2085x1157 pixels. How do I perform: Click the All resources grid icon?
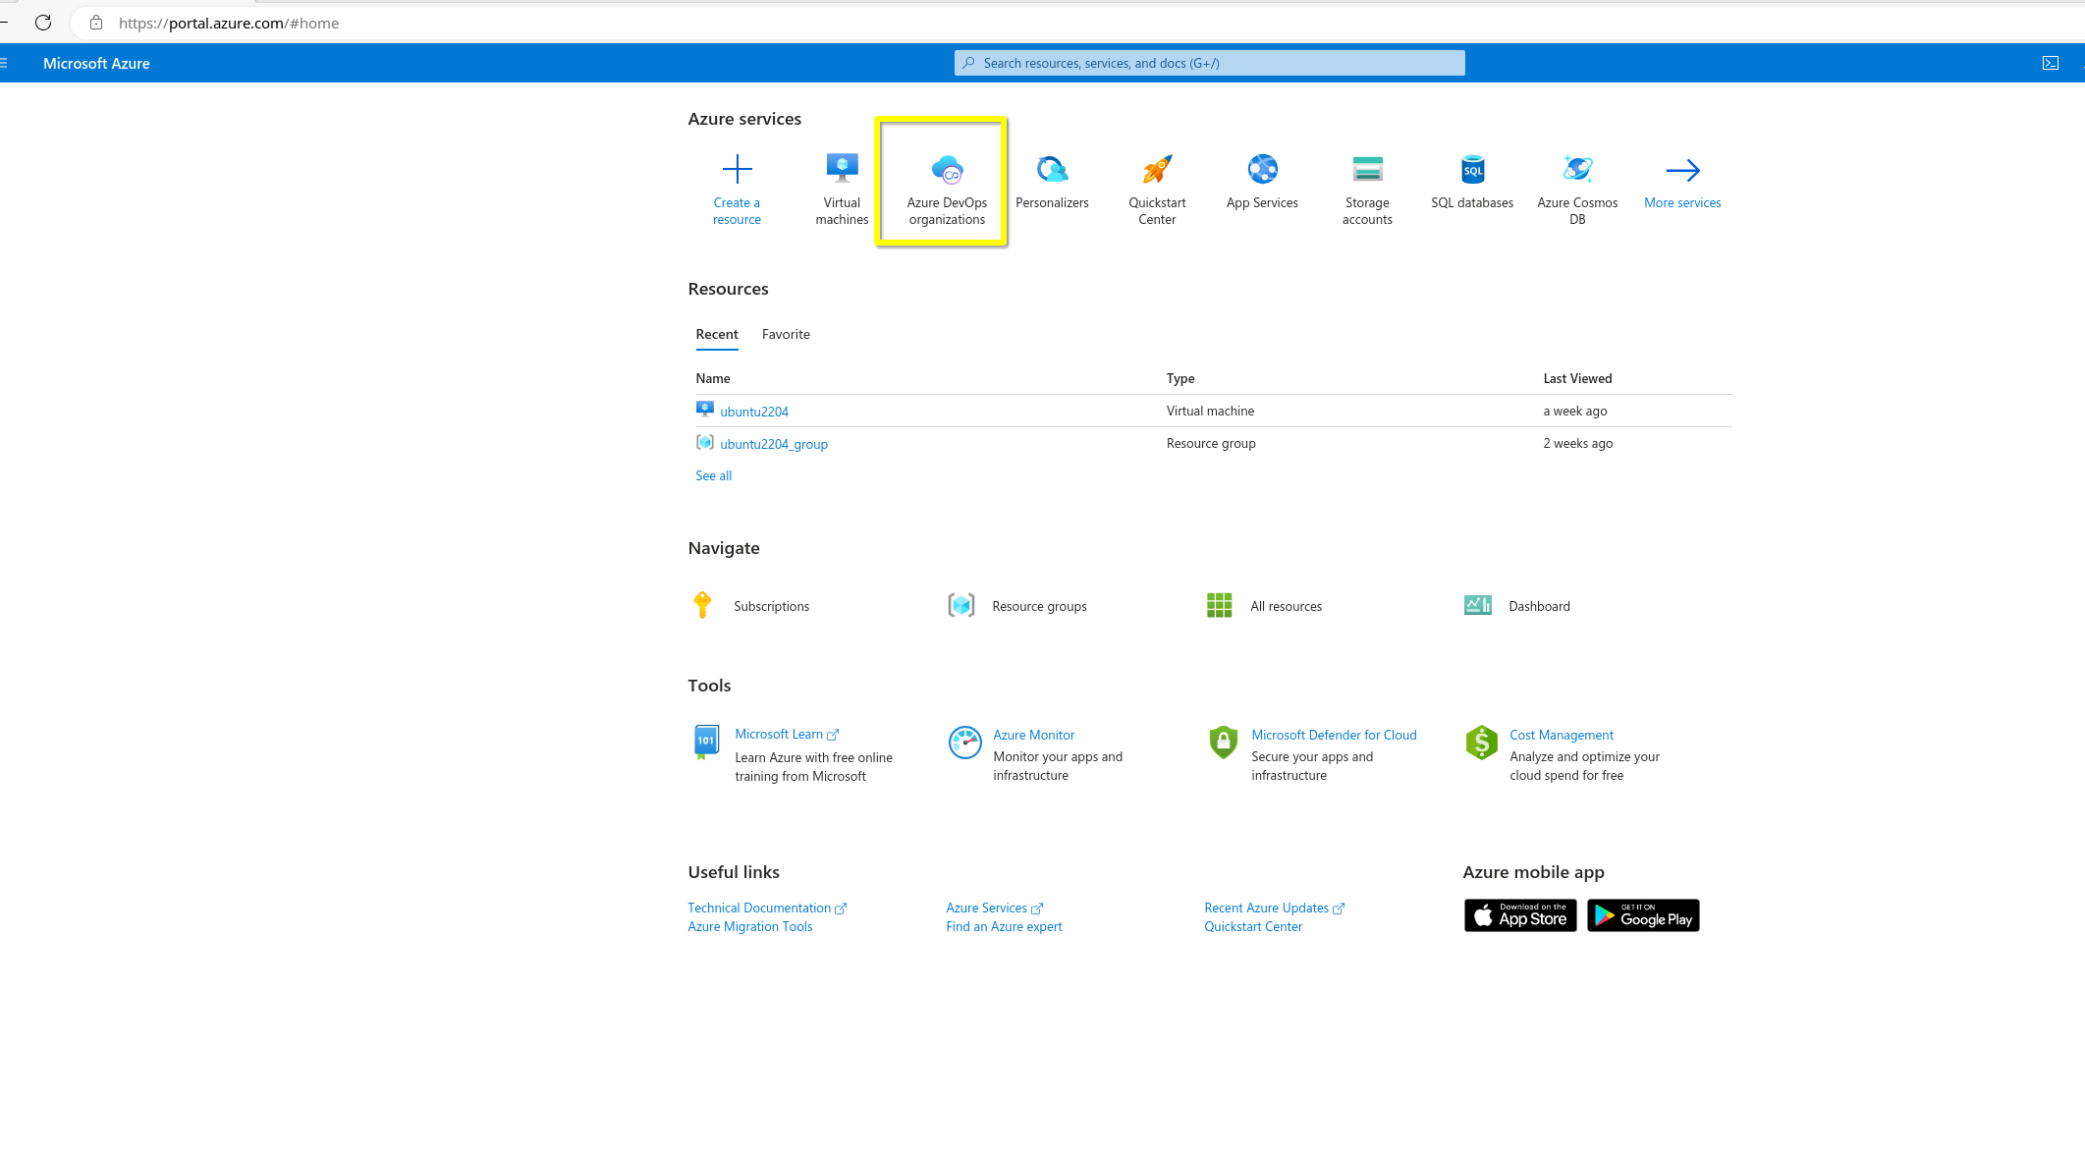(x=1219, y=605)
